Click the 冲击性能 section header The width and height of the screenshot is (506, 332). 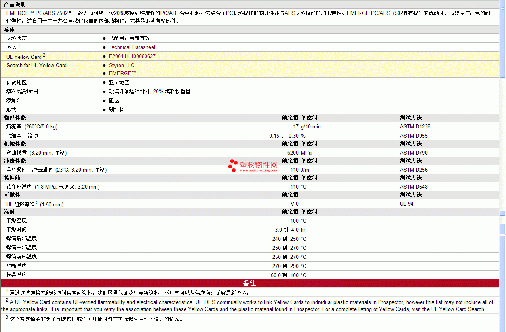15,161
